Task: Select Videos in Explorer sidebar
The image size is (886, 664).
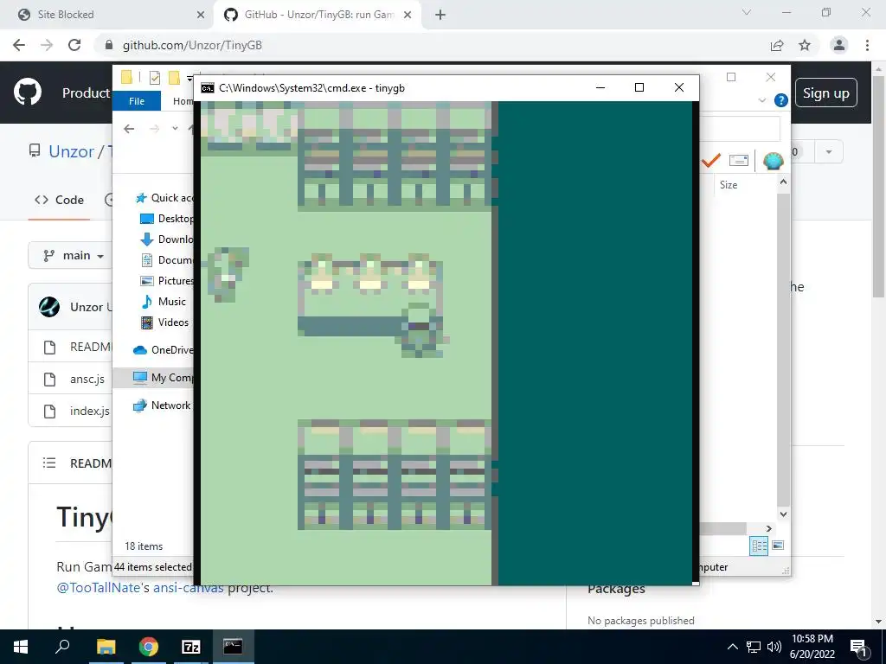Action: 164,322
